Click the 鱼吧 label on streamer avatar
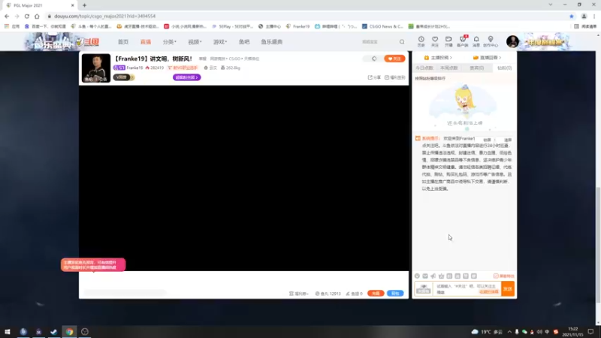This screenshot has height=338, width=601. [x=89, y=80]
